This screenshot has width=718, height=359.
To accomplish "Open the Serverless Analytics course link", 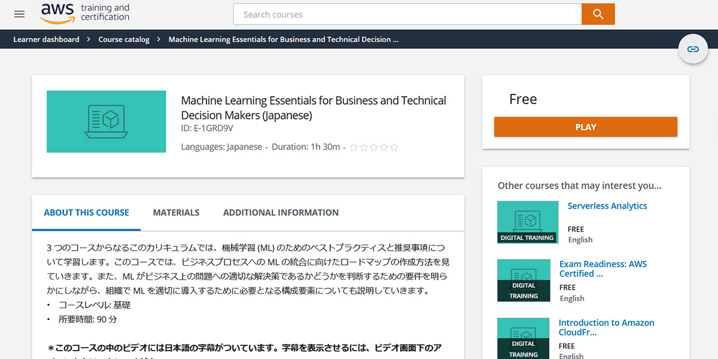I will (607, 206).
